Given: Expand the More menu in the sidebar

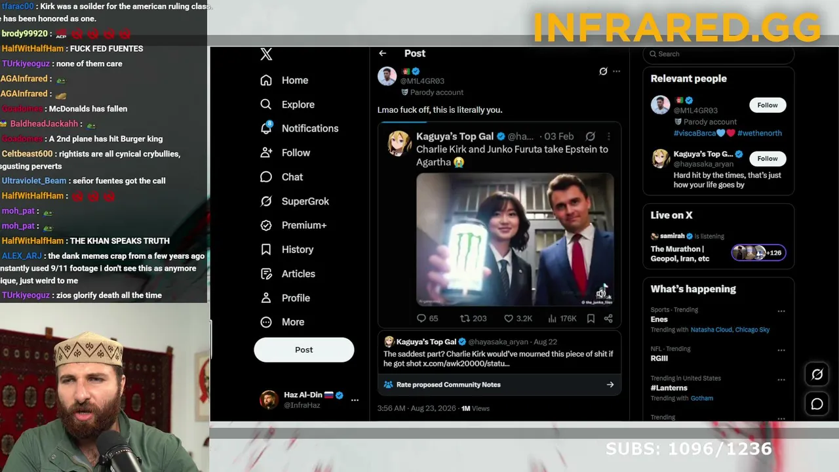Looking at the screenshot, I should click(282, 322).
